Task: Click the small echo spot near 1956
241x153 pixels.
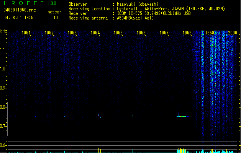Action: [133, 116]
